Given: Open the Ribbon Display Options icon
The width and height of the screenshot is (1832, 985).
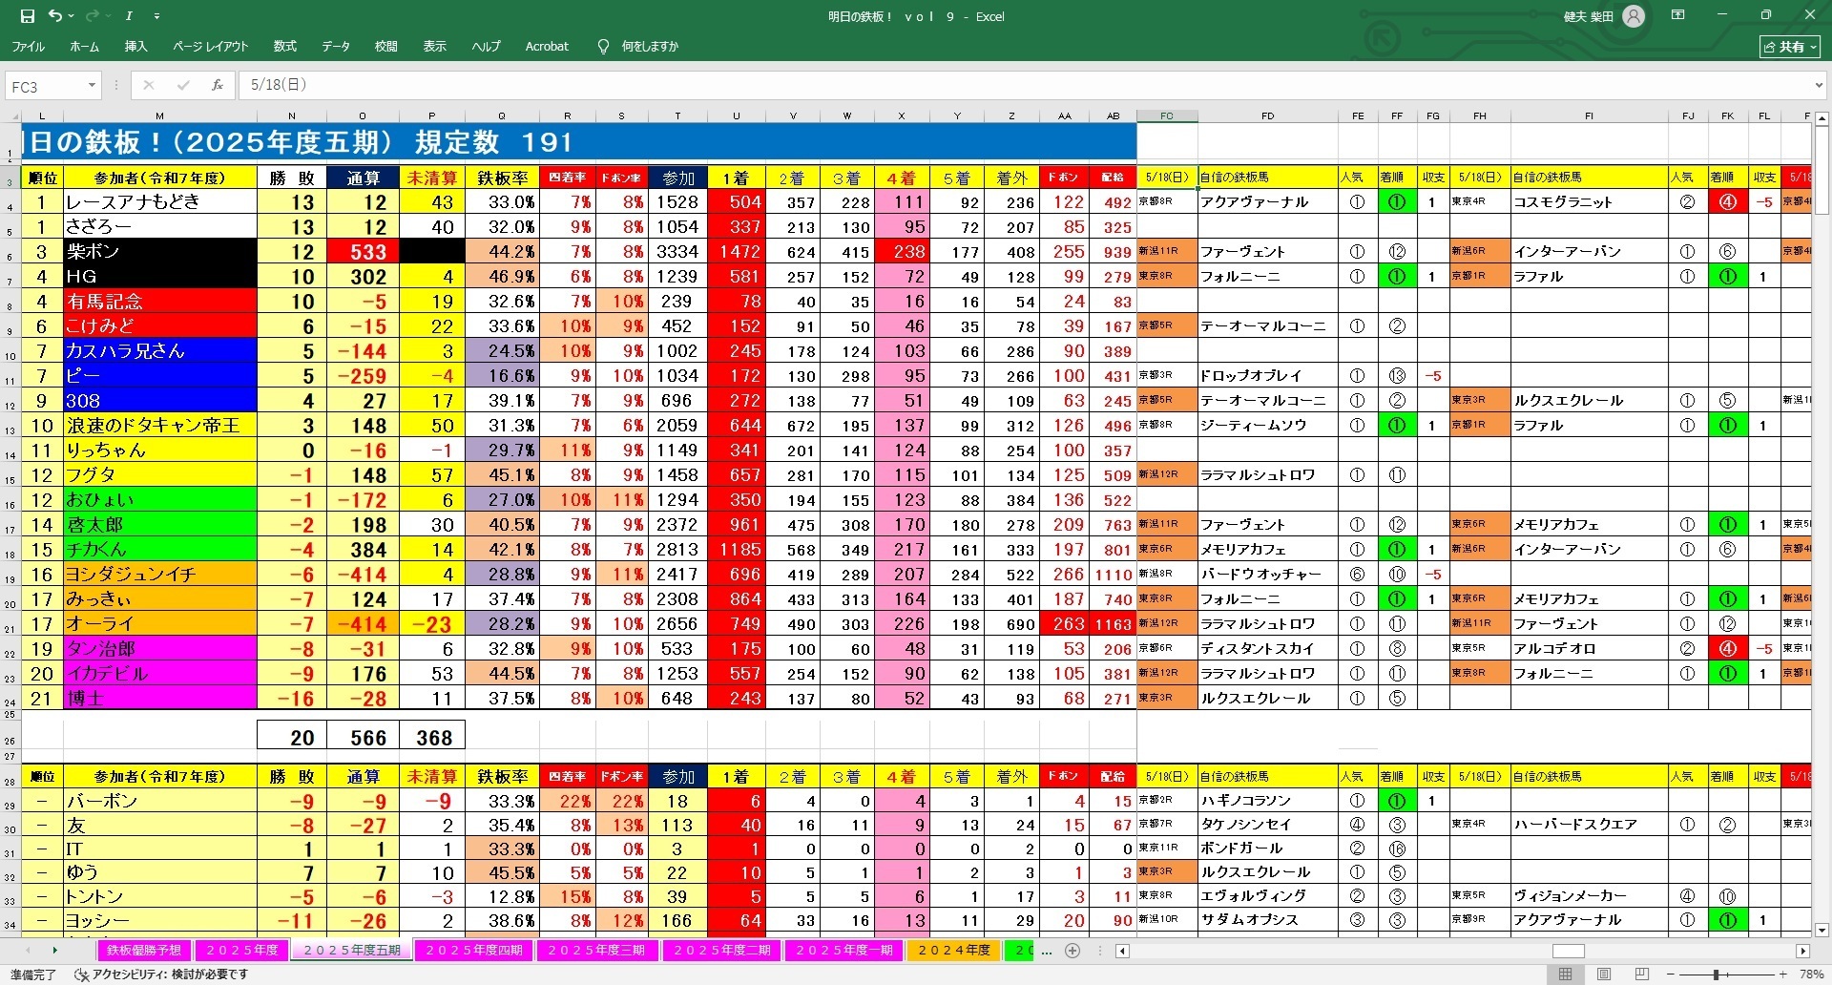Looking at the screenshot, I should (1678, 16).
